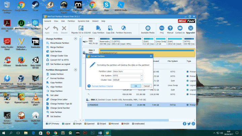Screen dimensions: 242x136
Task: Open the Manual help icon
Action: click(170, 28)
